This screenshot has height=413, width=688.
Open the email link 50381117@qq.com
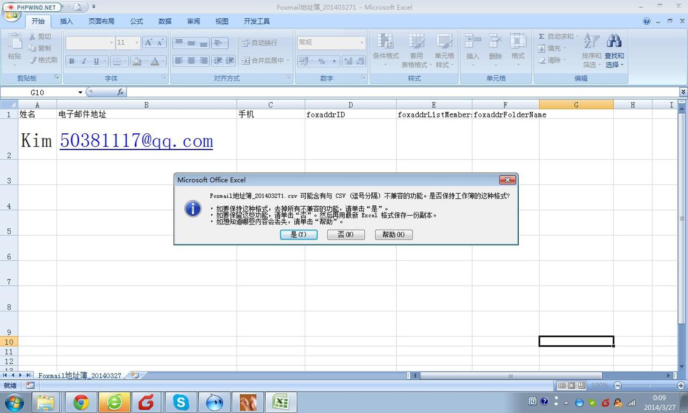[136, 141]
